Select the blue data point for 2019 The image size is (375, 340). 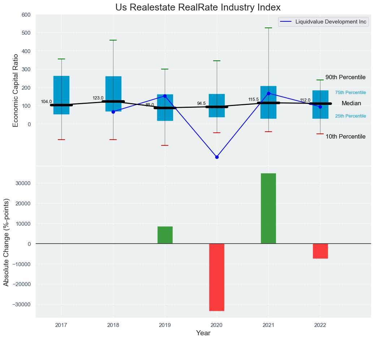point(165,96)
